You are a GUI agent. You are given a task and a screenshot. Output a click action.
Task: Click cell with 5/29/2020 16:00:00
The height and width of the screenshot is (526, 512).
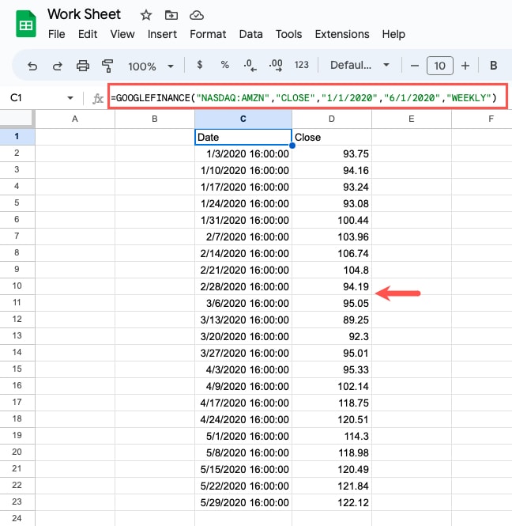pyautogui.click(x=243, y=502)
